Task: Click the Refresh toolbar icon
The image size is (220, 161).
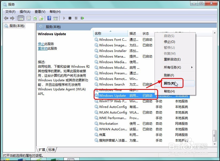Action: pyautogui.click(x=35, y=18)
